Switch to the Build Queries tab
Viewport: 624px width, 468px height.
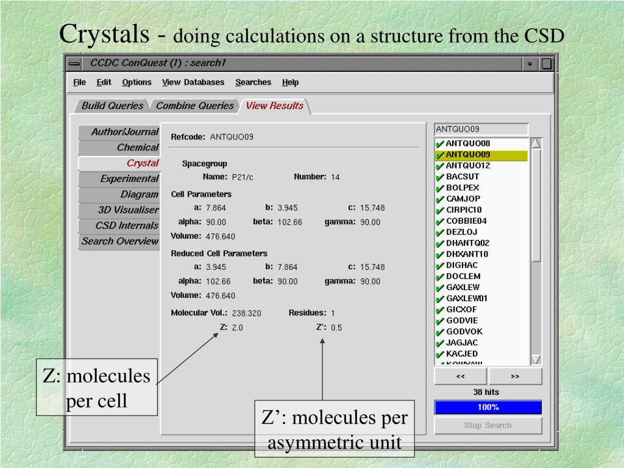point(112,106)
